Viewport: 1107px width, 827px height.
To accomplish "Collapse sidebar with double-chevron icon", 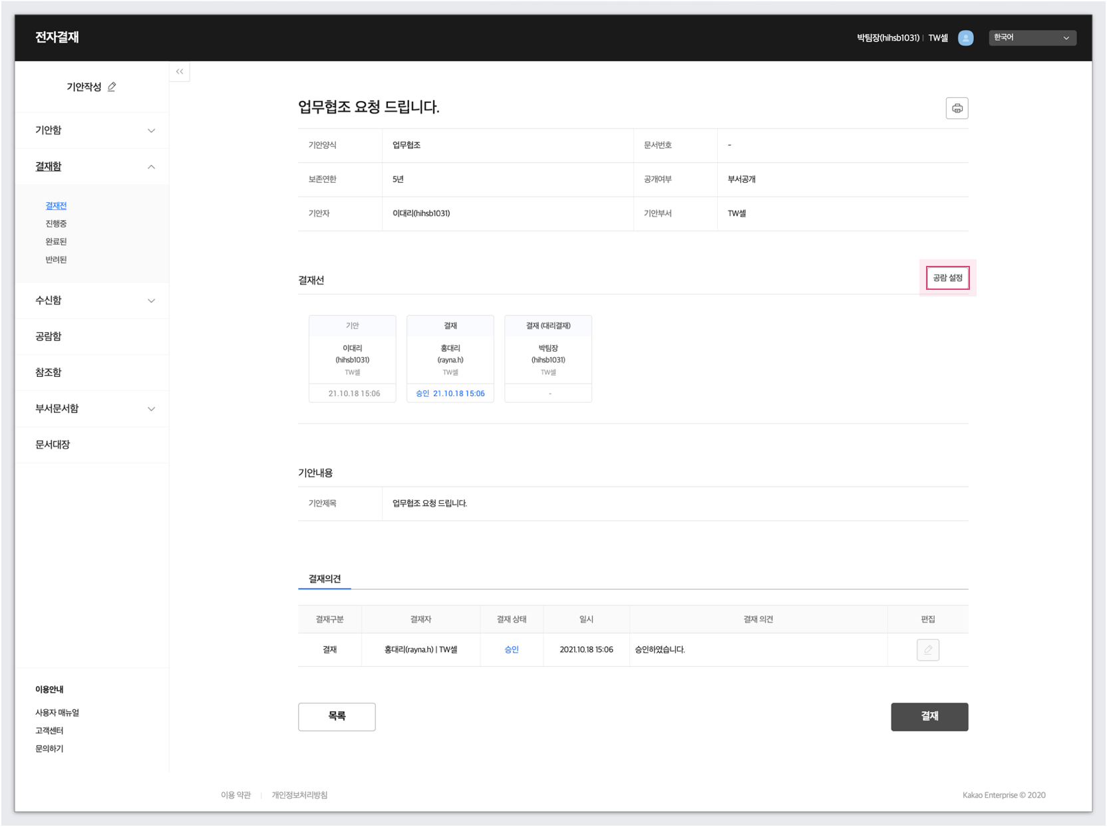I will pos(180,72).
